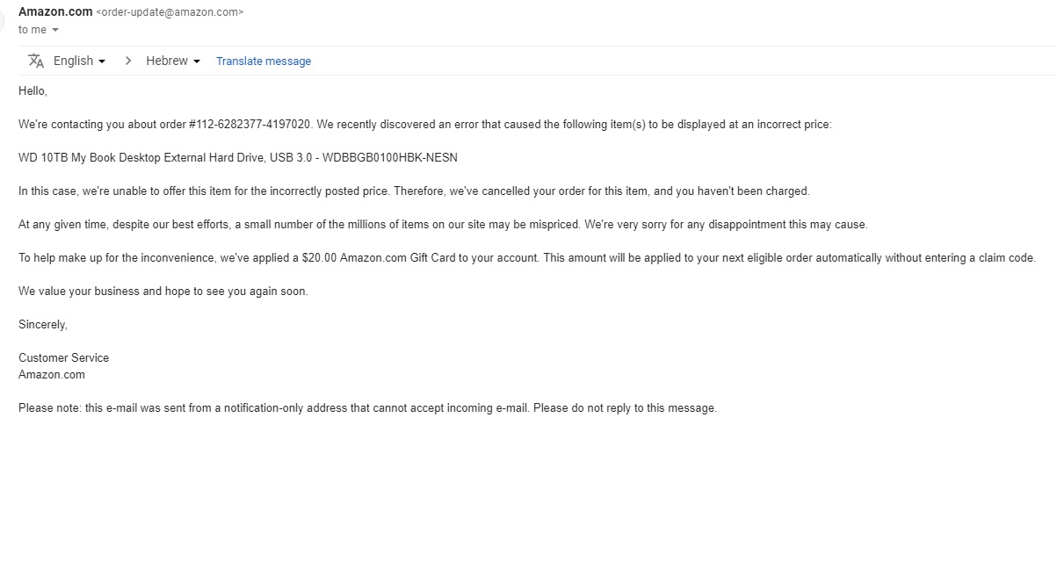Click the 'to me' recipient text

[33, 30]
